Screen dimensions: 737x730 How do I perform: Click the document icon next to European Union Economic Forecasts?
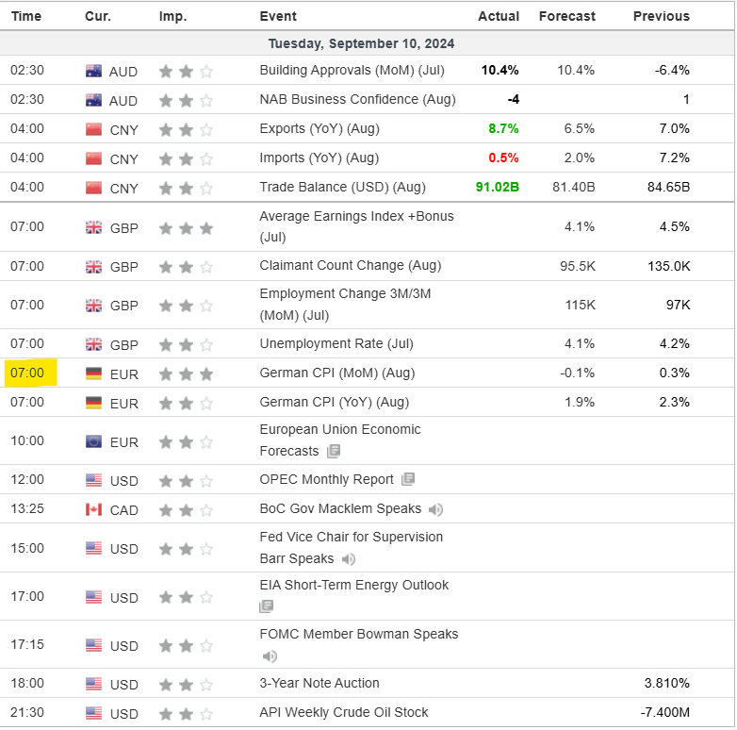click(x=334, y=452)
